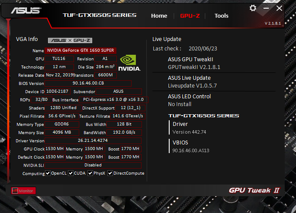This screenshot has height=213, width=296.
Task: Toggle the CUDA checkbox
Action: tap(71, 173)
